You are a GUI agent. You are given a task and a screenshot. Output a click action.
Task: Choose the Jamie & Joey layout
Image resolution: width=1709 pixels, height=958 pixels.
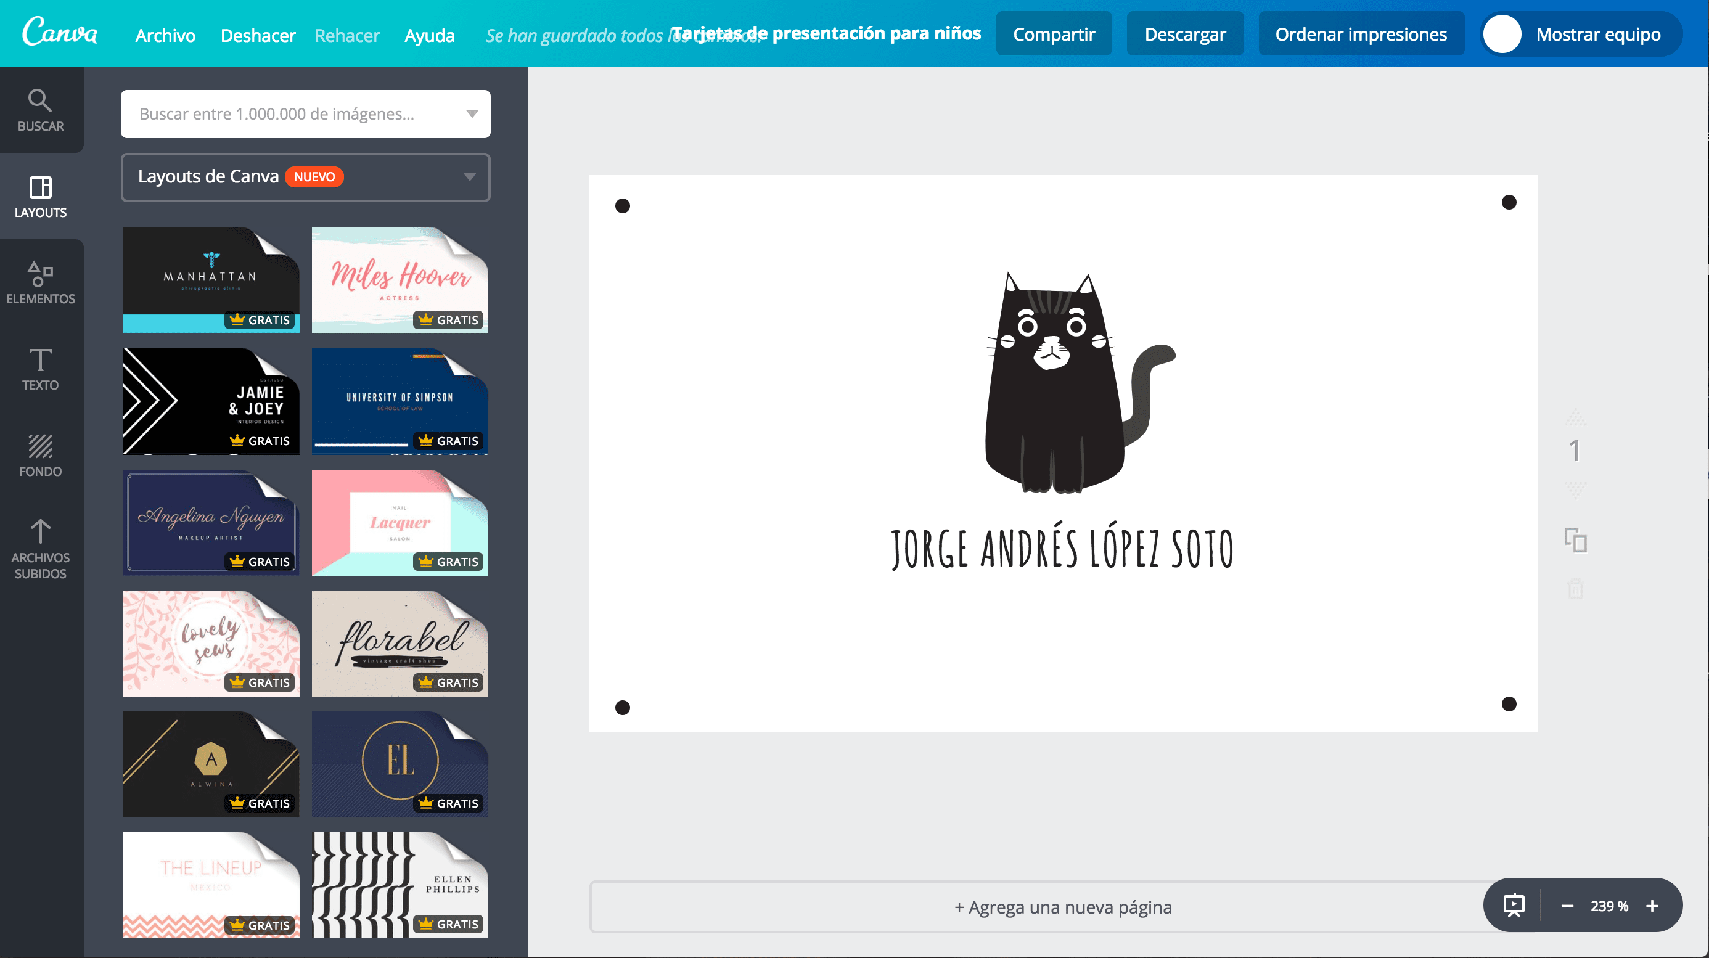click(211, 401)
